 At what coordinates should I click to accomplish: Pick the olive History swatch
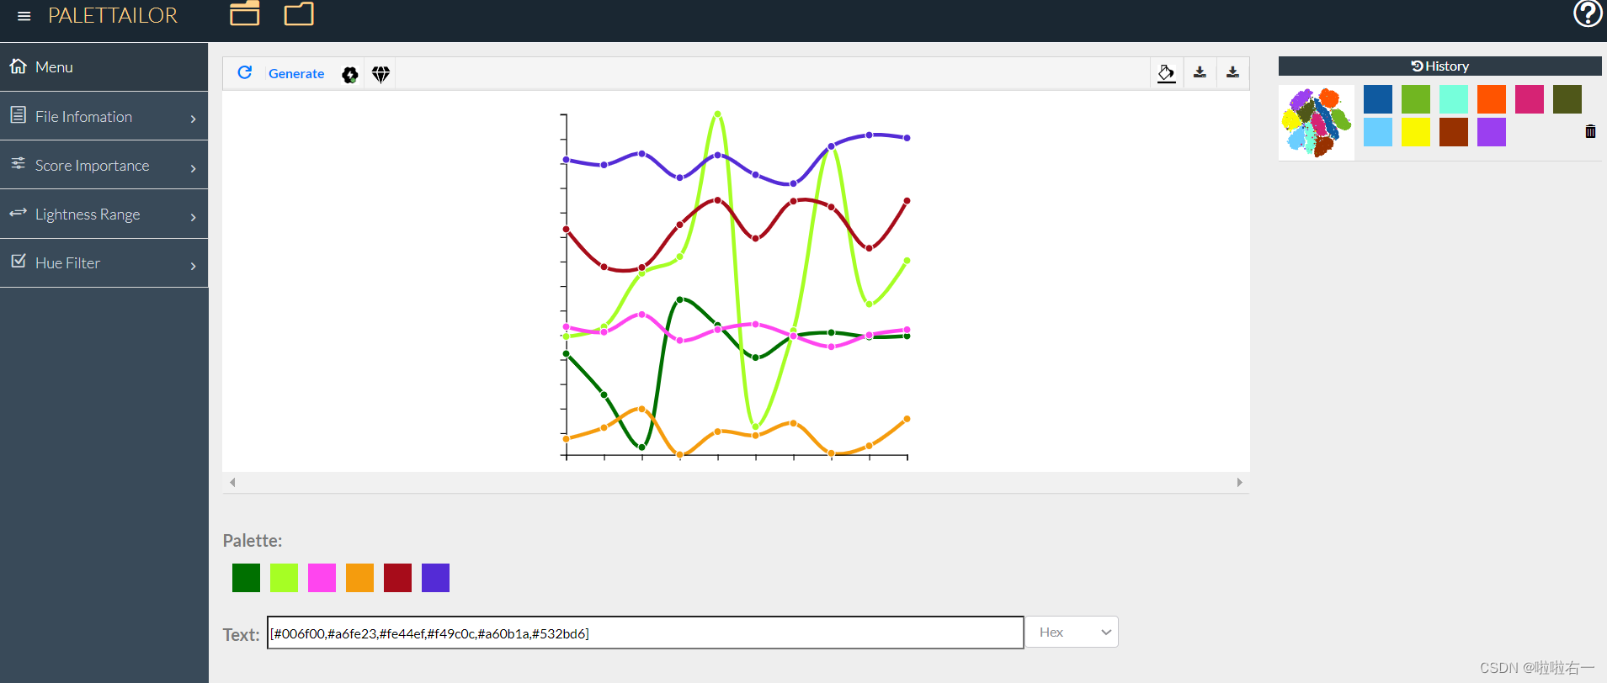pyautogui.click(x=1567, y=99)
